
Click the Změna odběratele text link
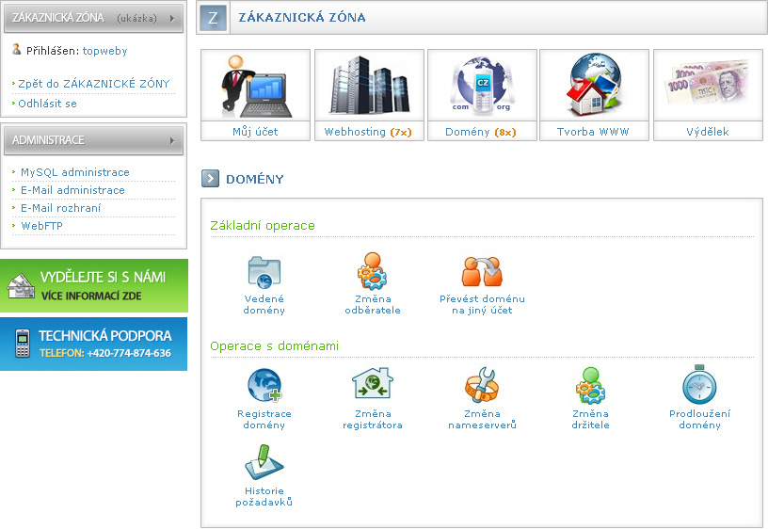(x=373, y=304)
